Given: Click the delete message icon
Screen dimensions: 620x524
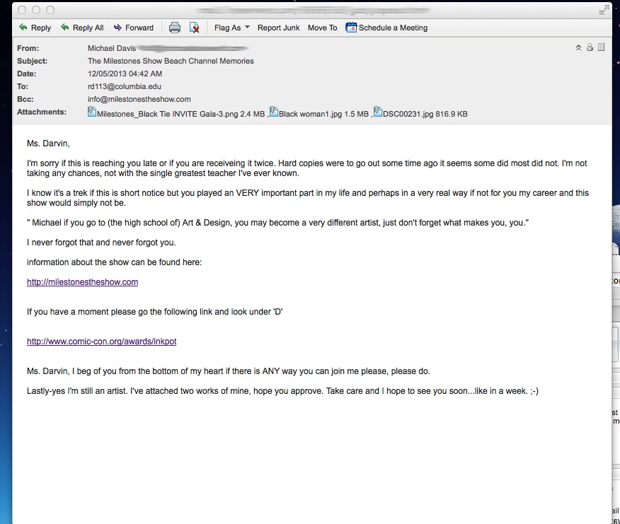Looking at the screenshot, I should tap(194, 28).
